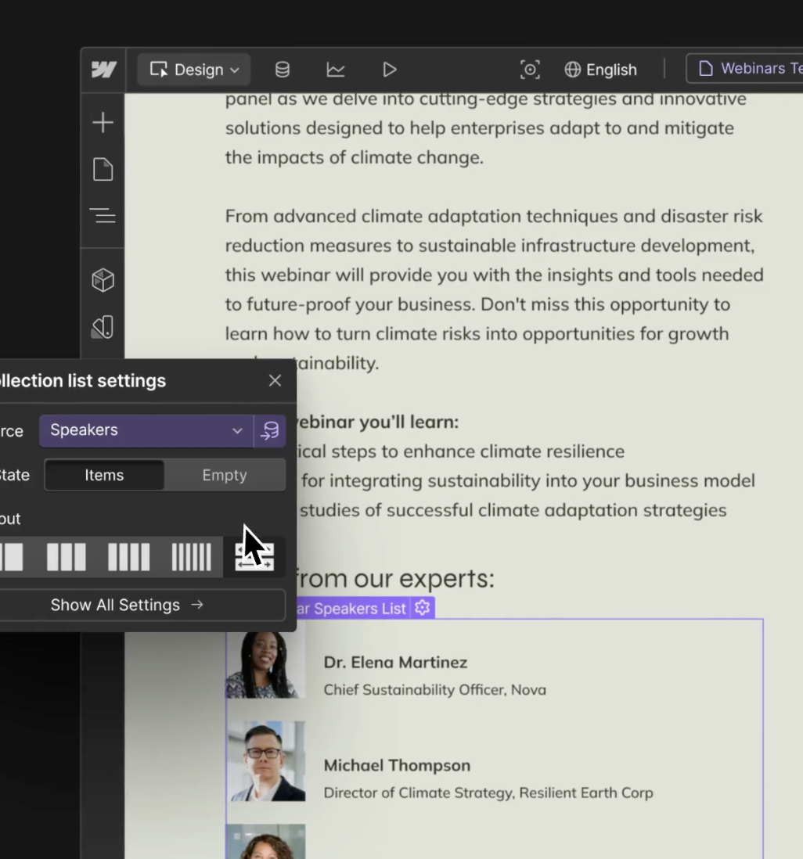Image resolution: width=803 pixels, height=859 pixels.
Task: Click the Preview play button
Action: pyautogui.click(x=389, y=70)
